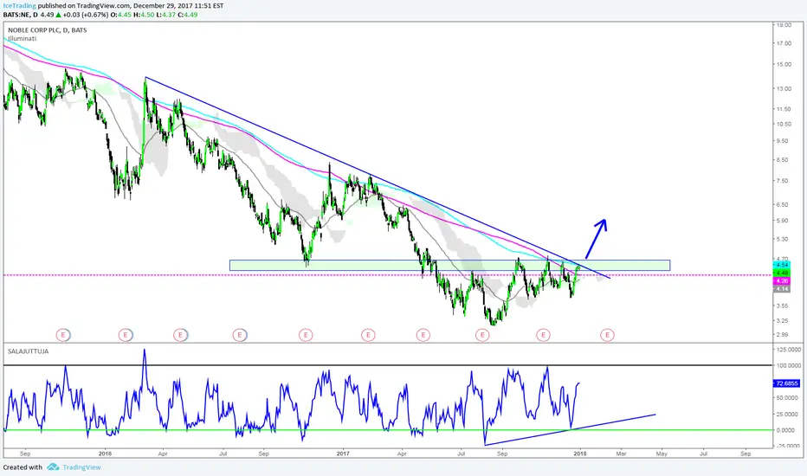Click the 'H:4.50' high value in header
The image size is (807, 476).
[144, 15]
